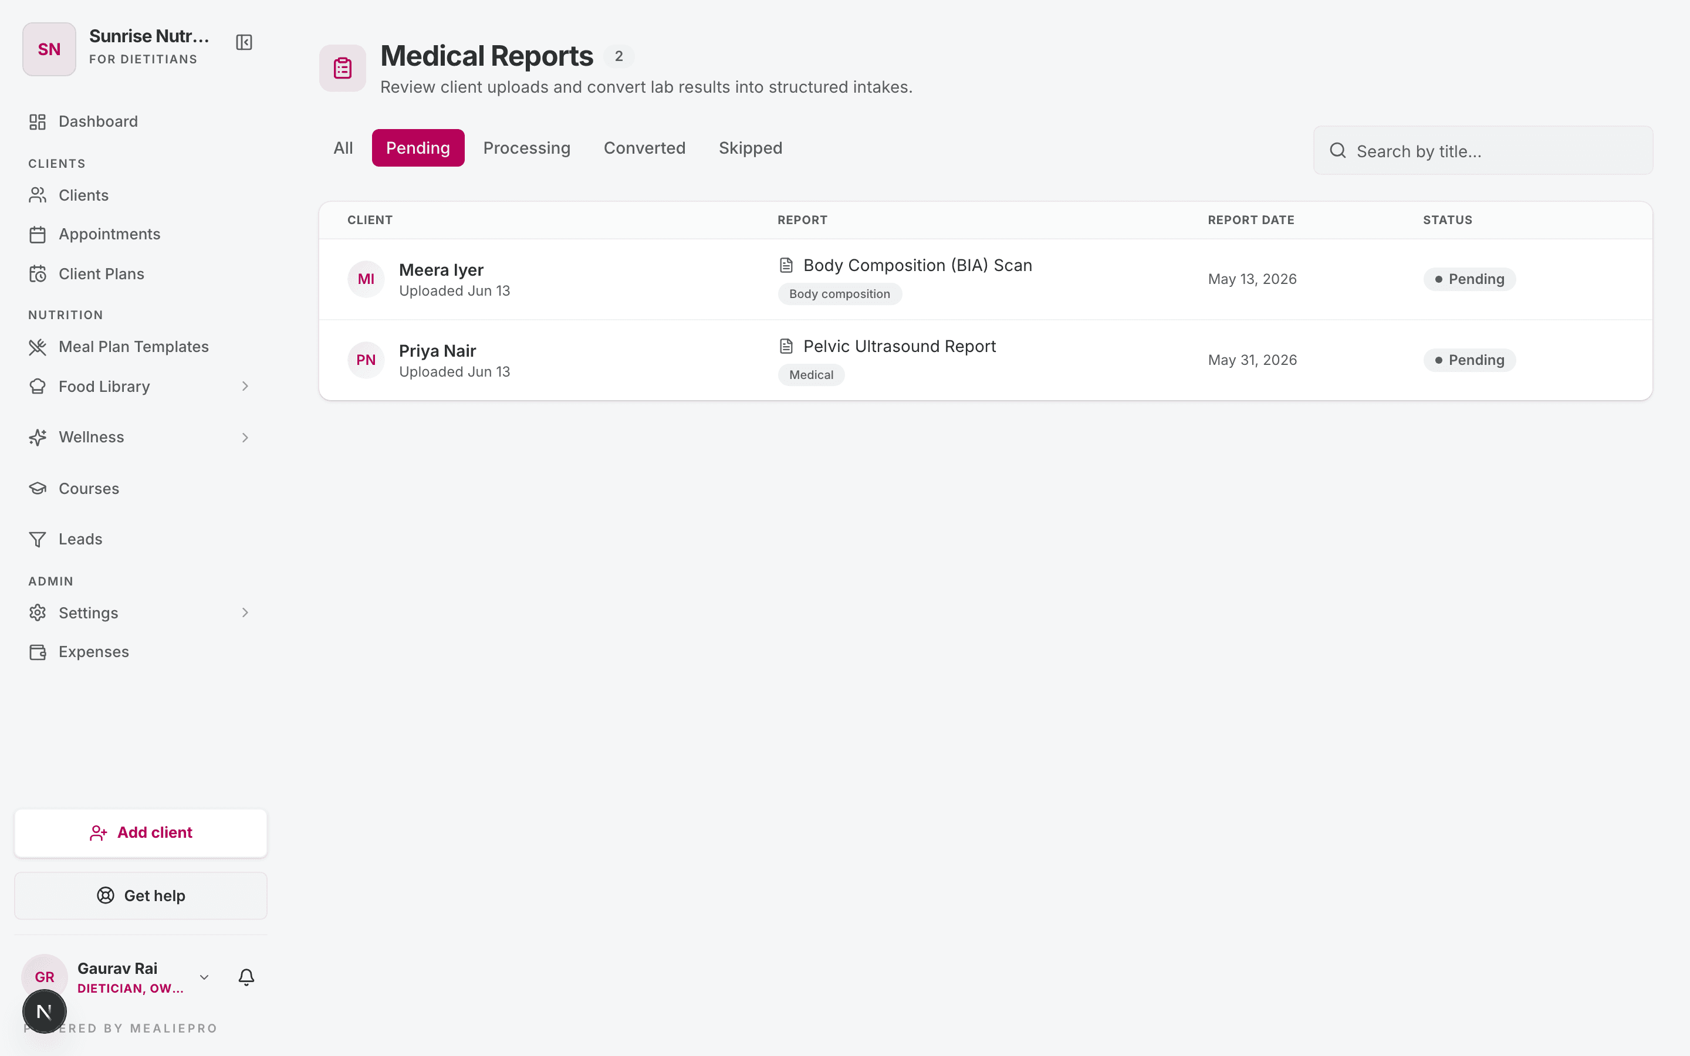Open Priya Nair client name
This screenshot has width=1690, height=1056.
437,351
